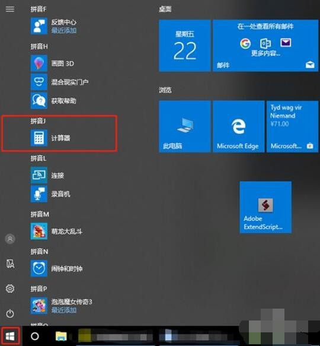Expand the hamburger menu in Start
The height and width of the screenshot is (346, 320).
click(10, 9)
